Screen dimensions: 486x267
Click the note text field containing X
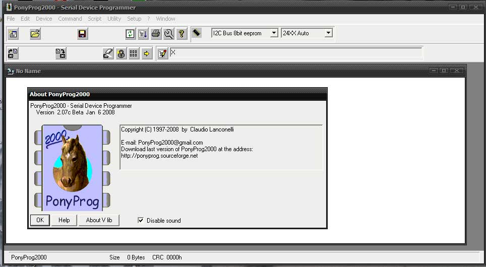(x=296, y=52)
